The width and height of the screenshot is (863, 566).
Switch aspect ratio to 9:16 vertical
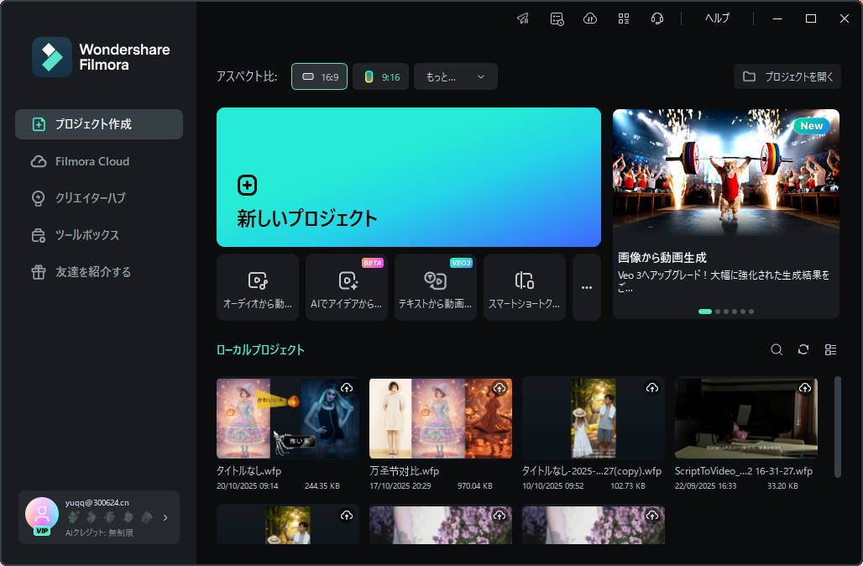pos(380,76)
